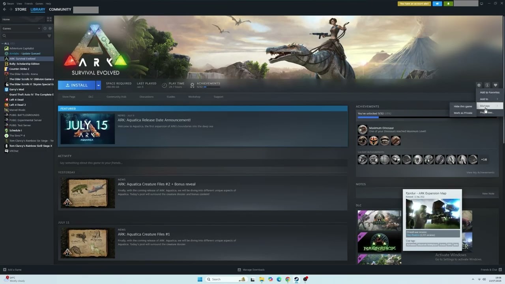This screenshot has width=505, height=284.
Task: Open advanced filter options icon beside search
Action: pos(49,36)
